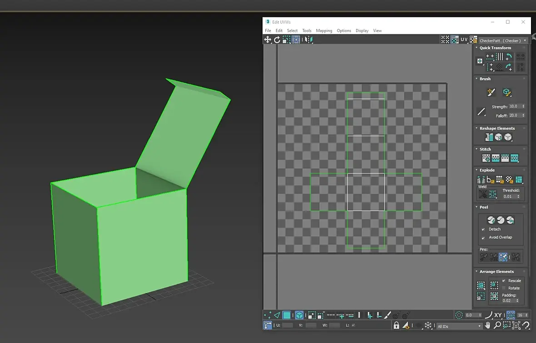Open the Mapping menu
Screen dimensions: 536x343
324,30
